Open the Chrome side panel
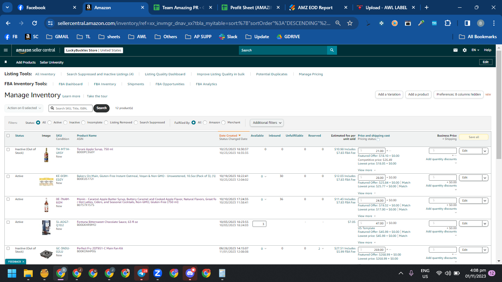502x282 pixels. click(467, 23)
